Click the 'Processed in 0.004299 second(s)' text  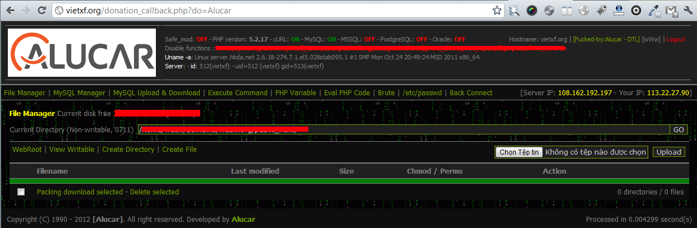tap(639, 220)
